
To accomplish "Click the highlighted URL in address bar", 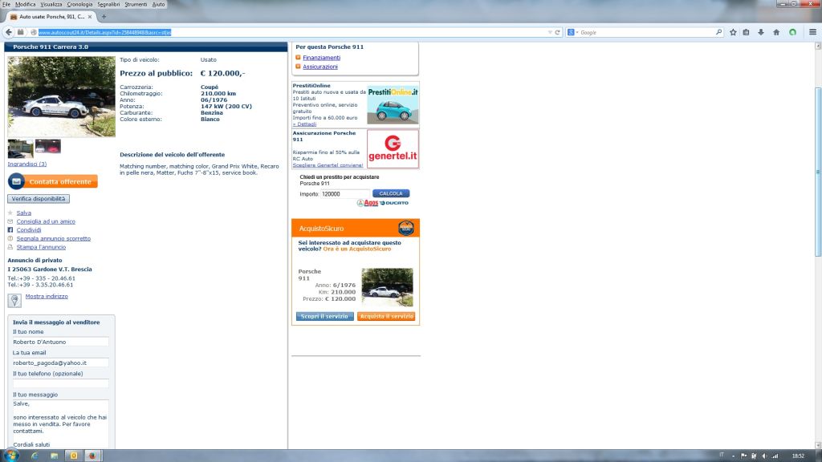I will tap(105, 32).
